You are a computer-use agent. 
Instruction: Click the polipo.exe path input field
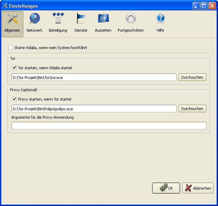(x=94, y=109)
